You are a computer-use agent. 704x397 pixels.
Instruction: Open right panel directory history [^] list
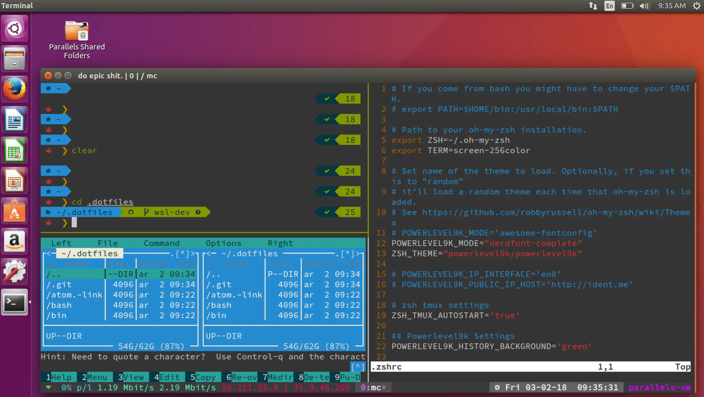[x=347, y=254]
